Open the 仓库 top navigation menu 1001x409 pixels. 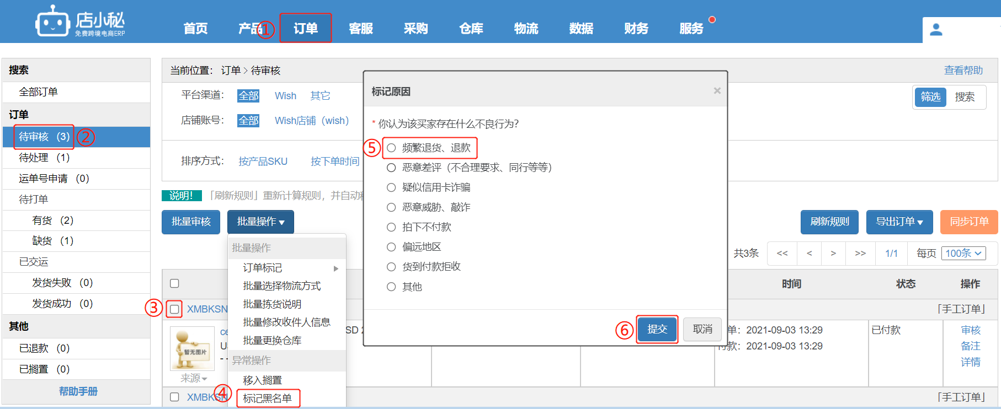pos(471,29)
